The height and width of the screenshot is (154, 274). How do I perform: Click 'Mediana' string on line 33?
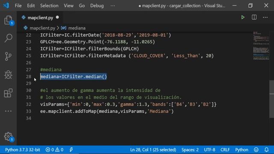tap(159, 111)
